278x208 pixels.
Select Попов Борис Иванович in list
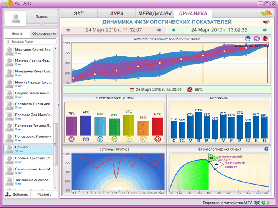(x=28, y=138)
